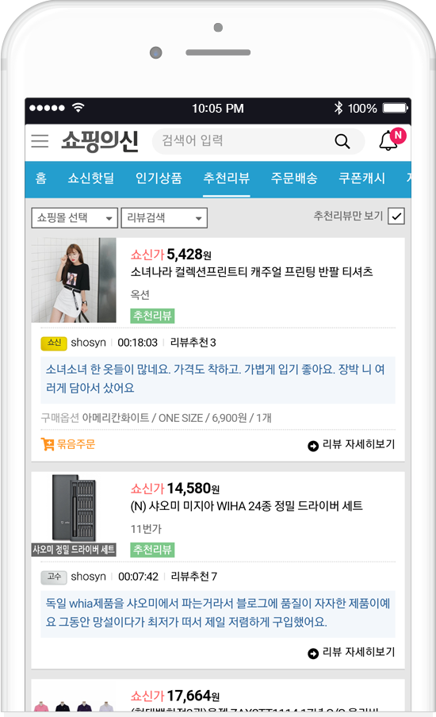Open notifications bell icon
This screenshot has height=717, width=436.
click(389, 140)
